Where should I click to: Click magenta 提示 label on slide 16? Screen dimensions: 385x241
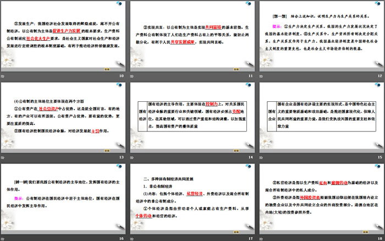click(18, 199)
